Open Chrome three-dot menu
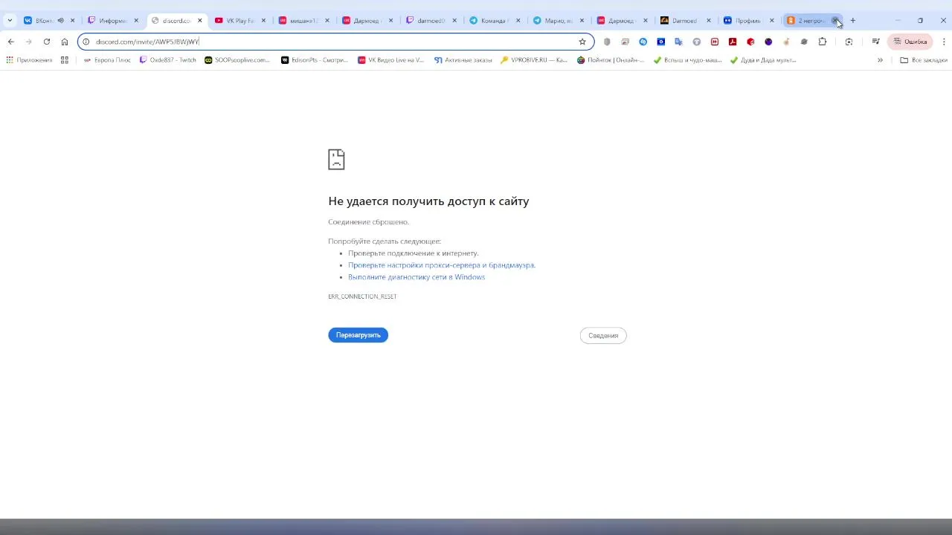 (943, 42)
